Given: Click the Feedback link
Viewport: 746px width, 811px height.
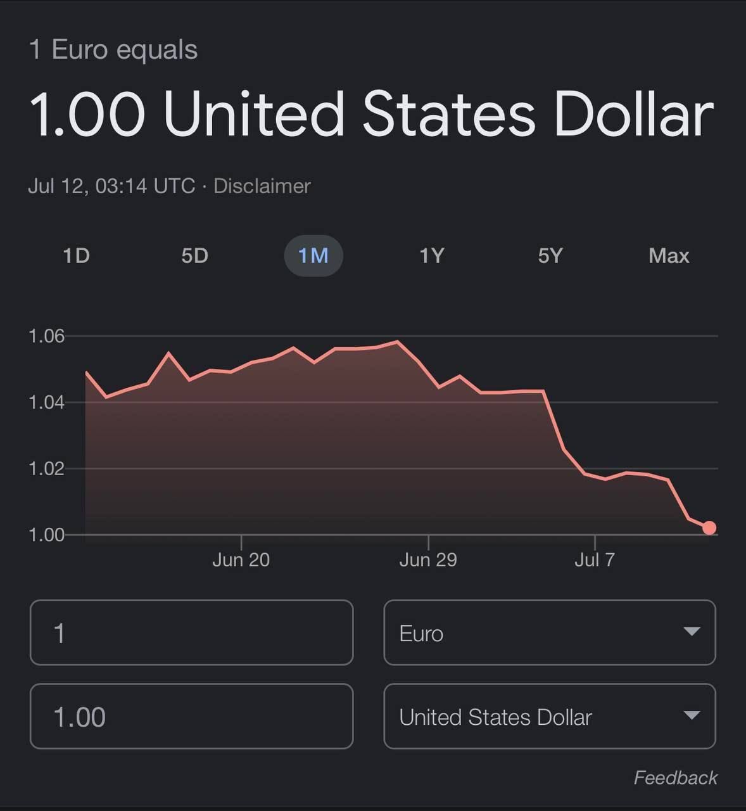Looking at the screenshot, I should [675, 777].
